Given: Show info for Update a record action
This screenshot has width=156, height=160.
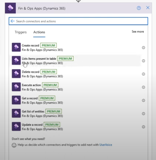Looking at the screenshot, I should (143, 127).
